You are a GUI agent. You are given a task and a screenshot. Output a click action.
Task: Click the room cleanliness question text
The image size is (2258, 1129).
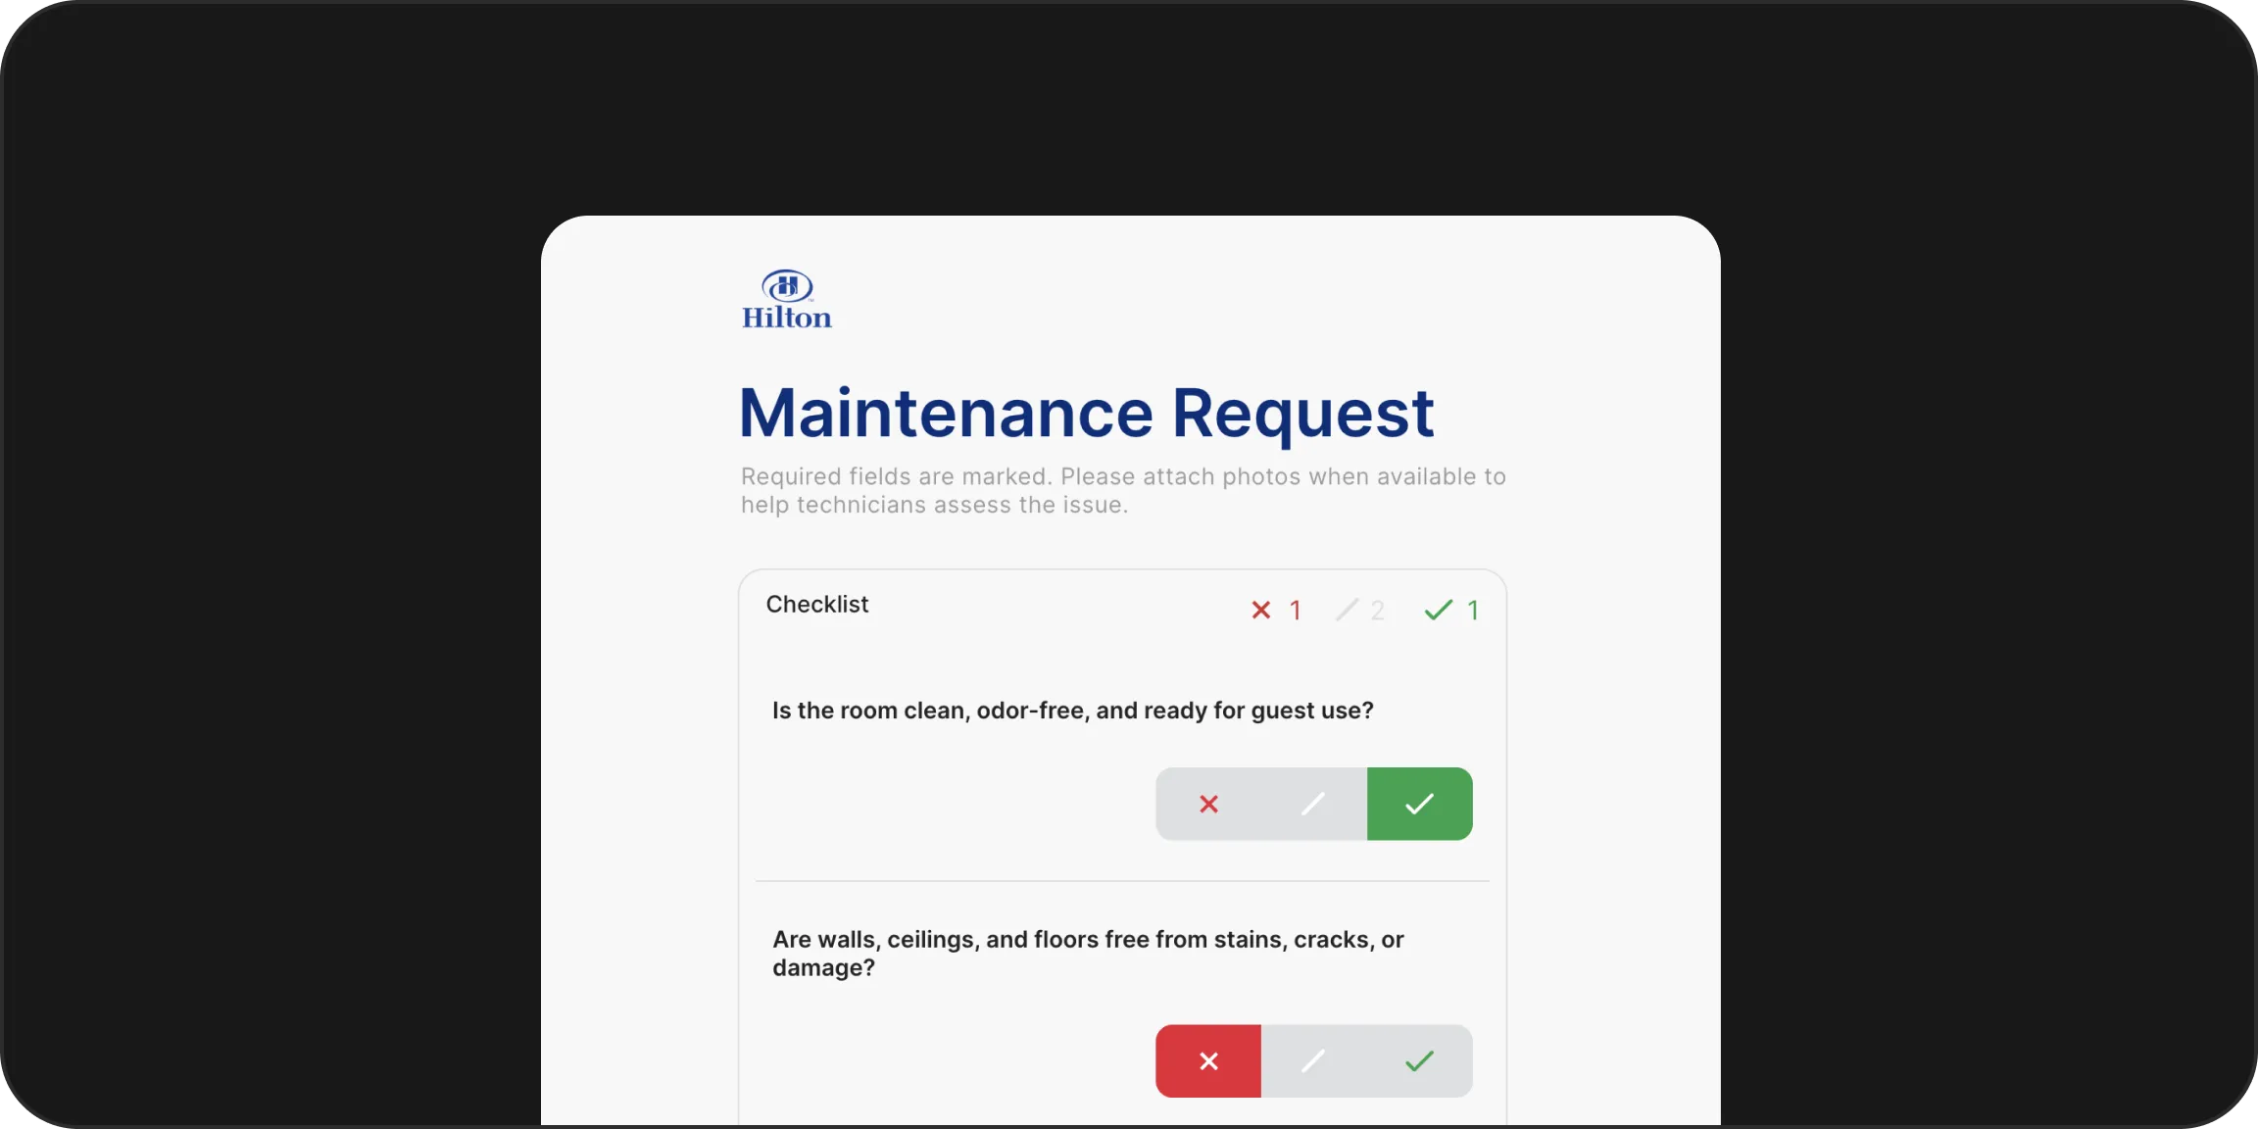(1072, 712)
